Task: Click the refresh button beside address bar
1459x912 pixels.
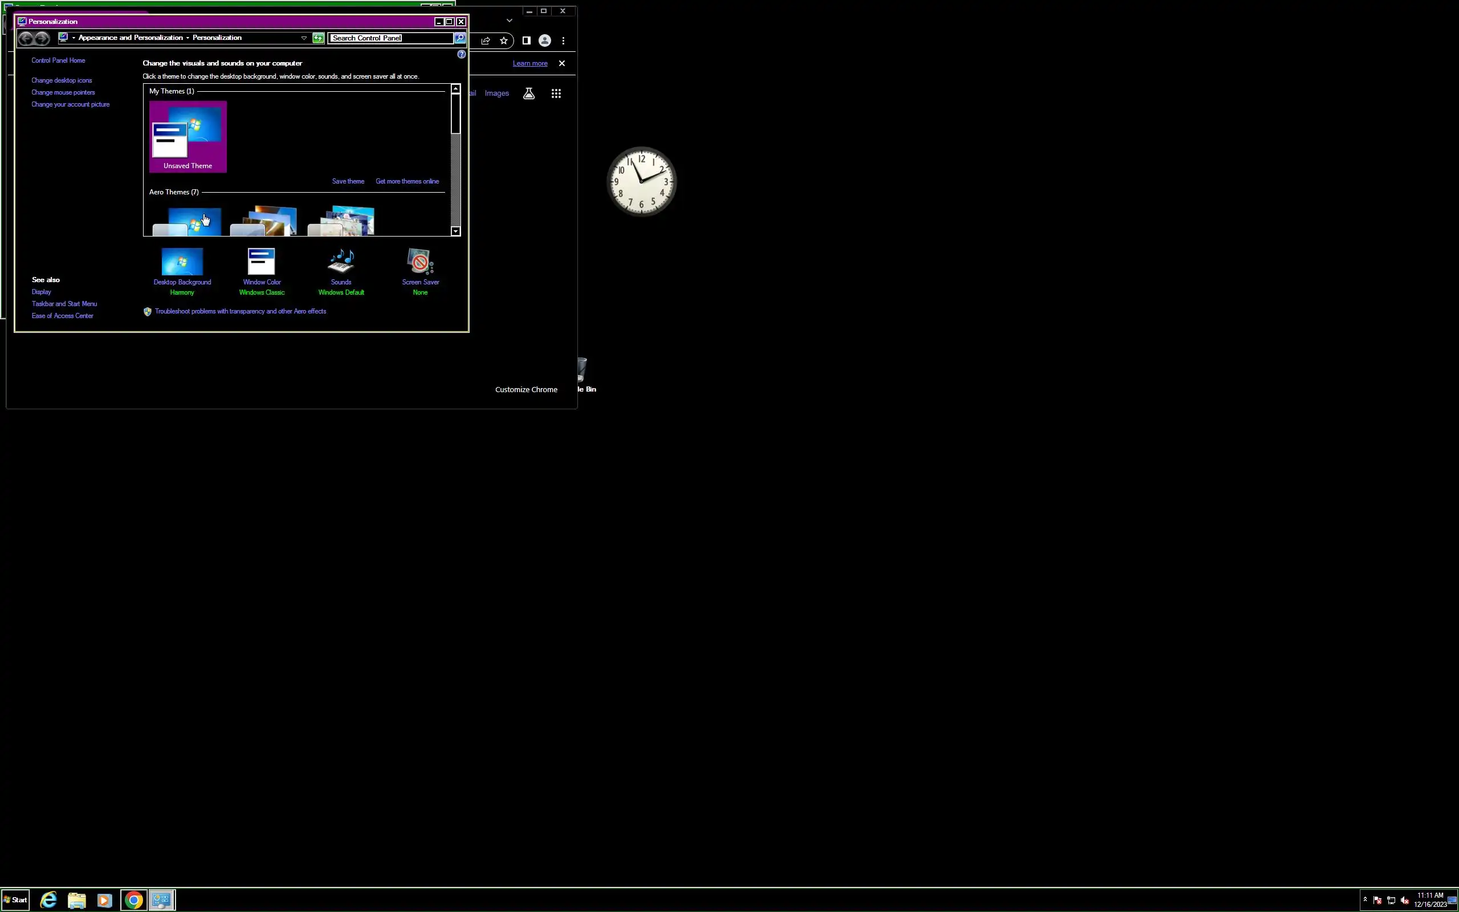Action: (x=319, y=38)
